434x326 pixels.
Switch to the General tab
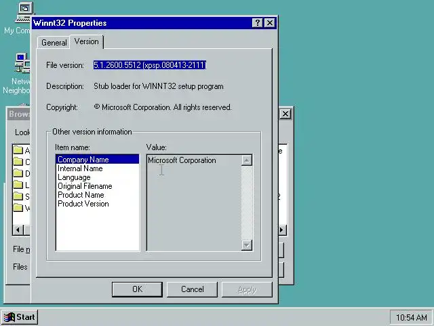coord(54,43)
